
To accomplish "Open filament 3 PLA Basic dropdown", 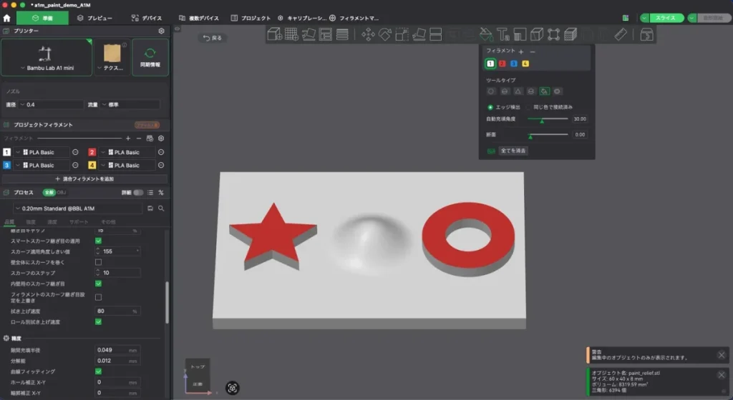I will pyautogui.click(x=41, y=166).
